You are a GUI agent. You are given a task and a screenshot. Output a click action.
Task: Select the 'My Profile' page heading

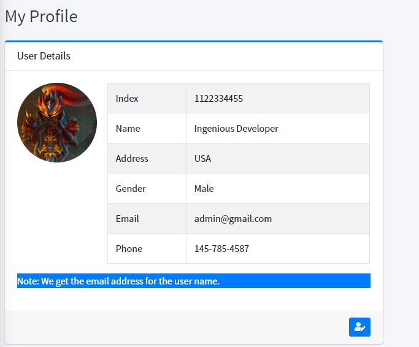click(x=42, y=17)
